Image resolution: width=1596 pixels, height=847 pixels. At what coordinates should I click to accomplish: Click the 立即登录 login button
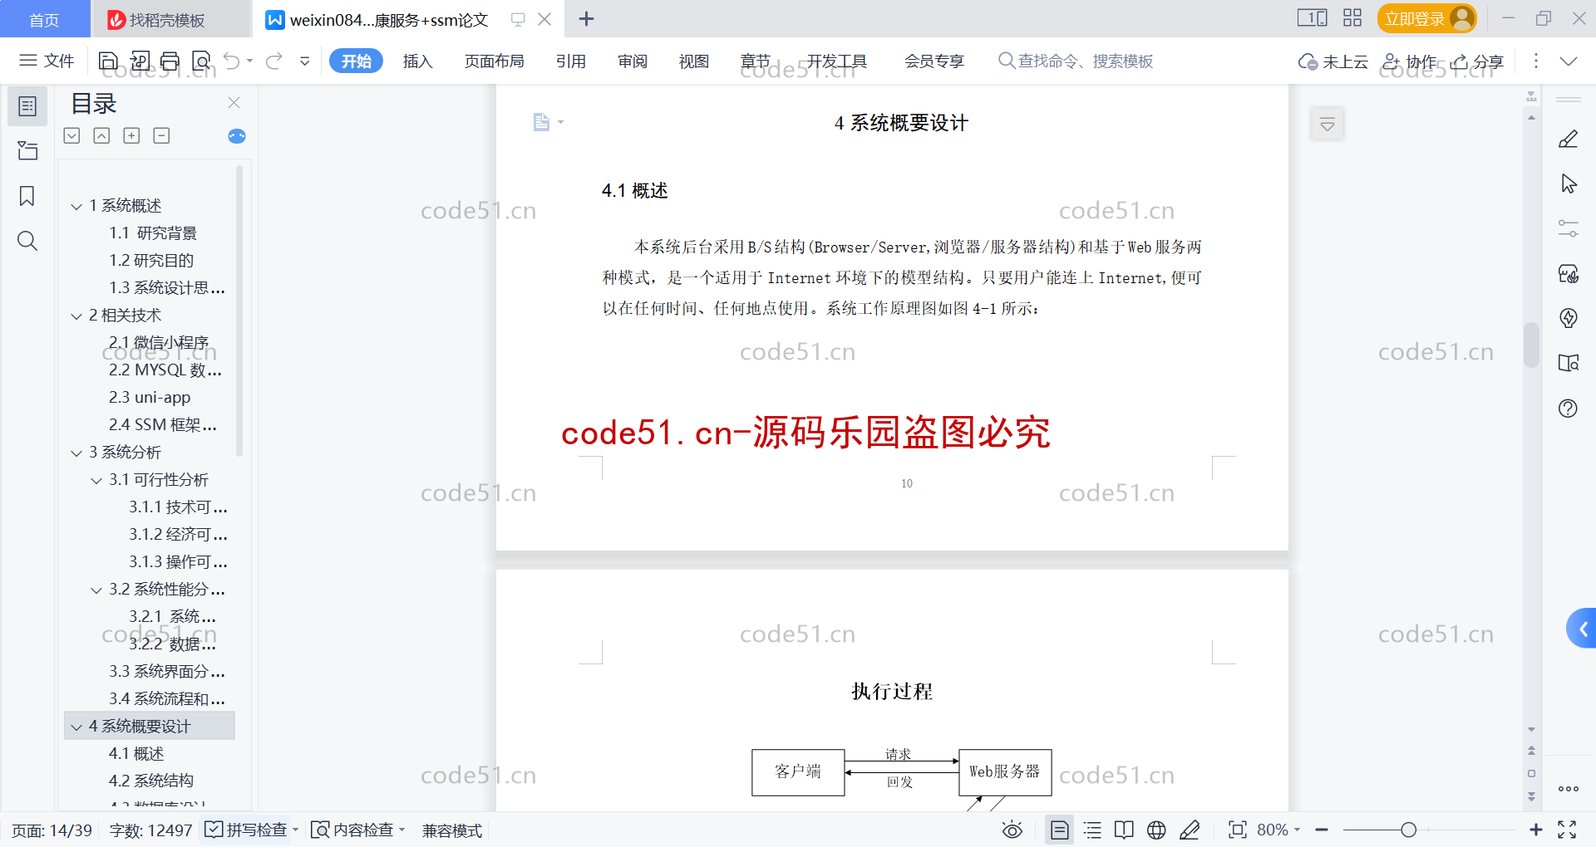click(1426, 18)
